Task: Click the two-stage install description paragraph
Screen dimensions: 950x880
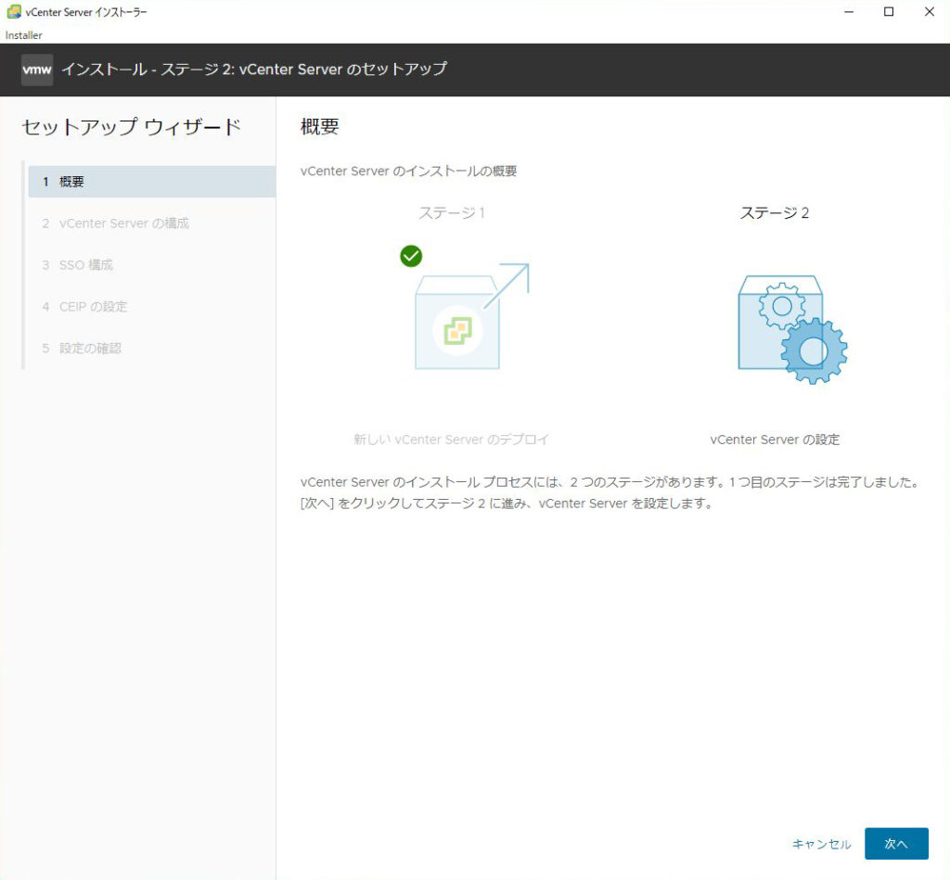Action: [610, 493]
